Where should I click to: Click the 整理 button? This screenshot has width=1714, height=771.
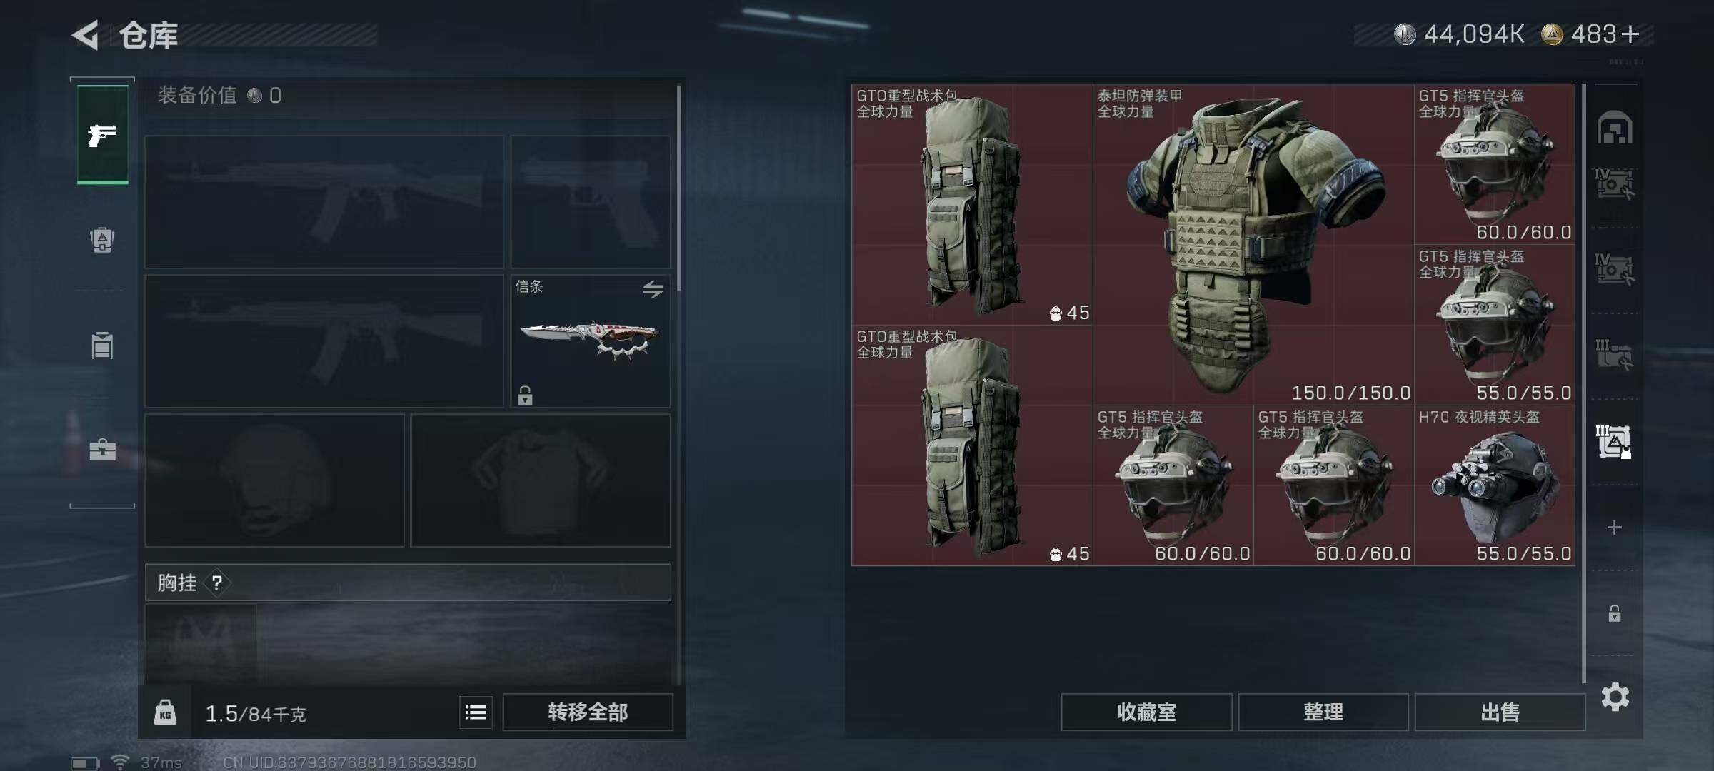[x=1323, y=712]
